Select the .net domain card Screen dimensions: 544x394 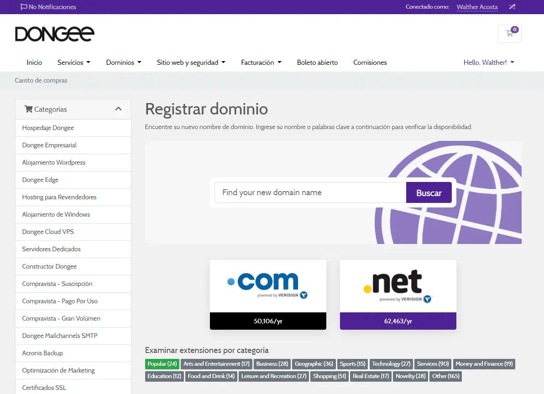[398, 295]
